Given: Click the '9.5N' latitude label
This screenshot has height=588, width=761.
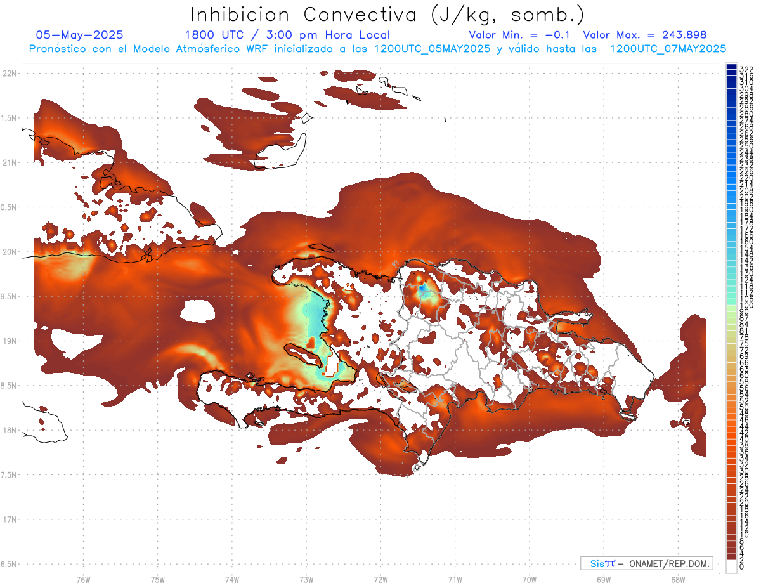Looking at the screenshot, I should (x=9, y=297).
